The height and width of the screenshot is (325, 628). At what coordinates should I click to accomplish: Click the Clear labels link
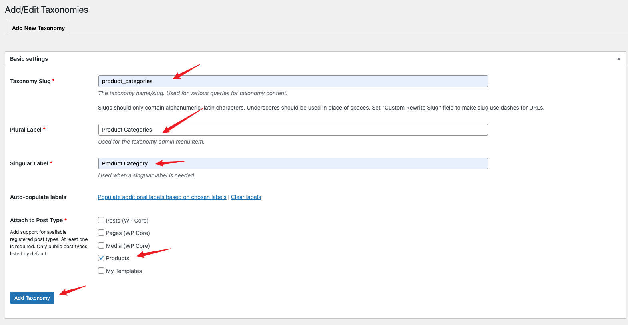click(x=246, y=197)
